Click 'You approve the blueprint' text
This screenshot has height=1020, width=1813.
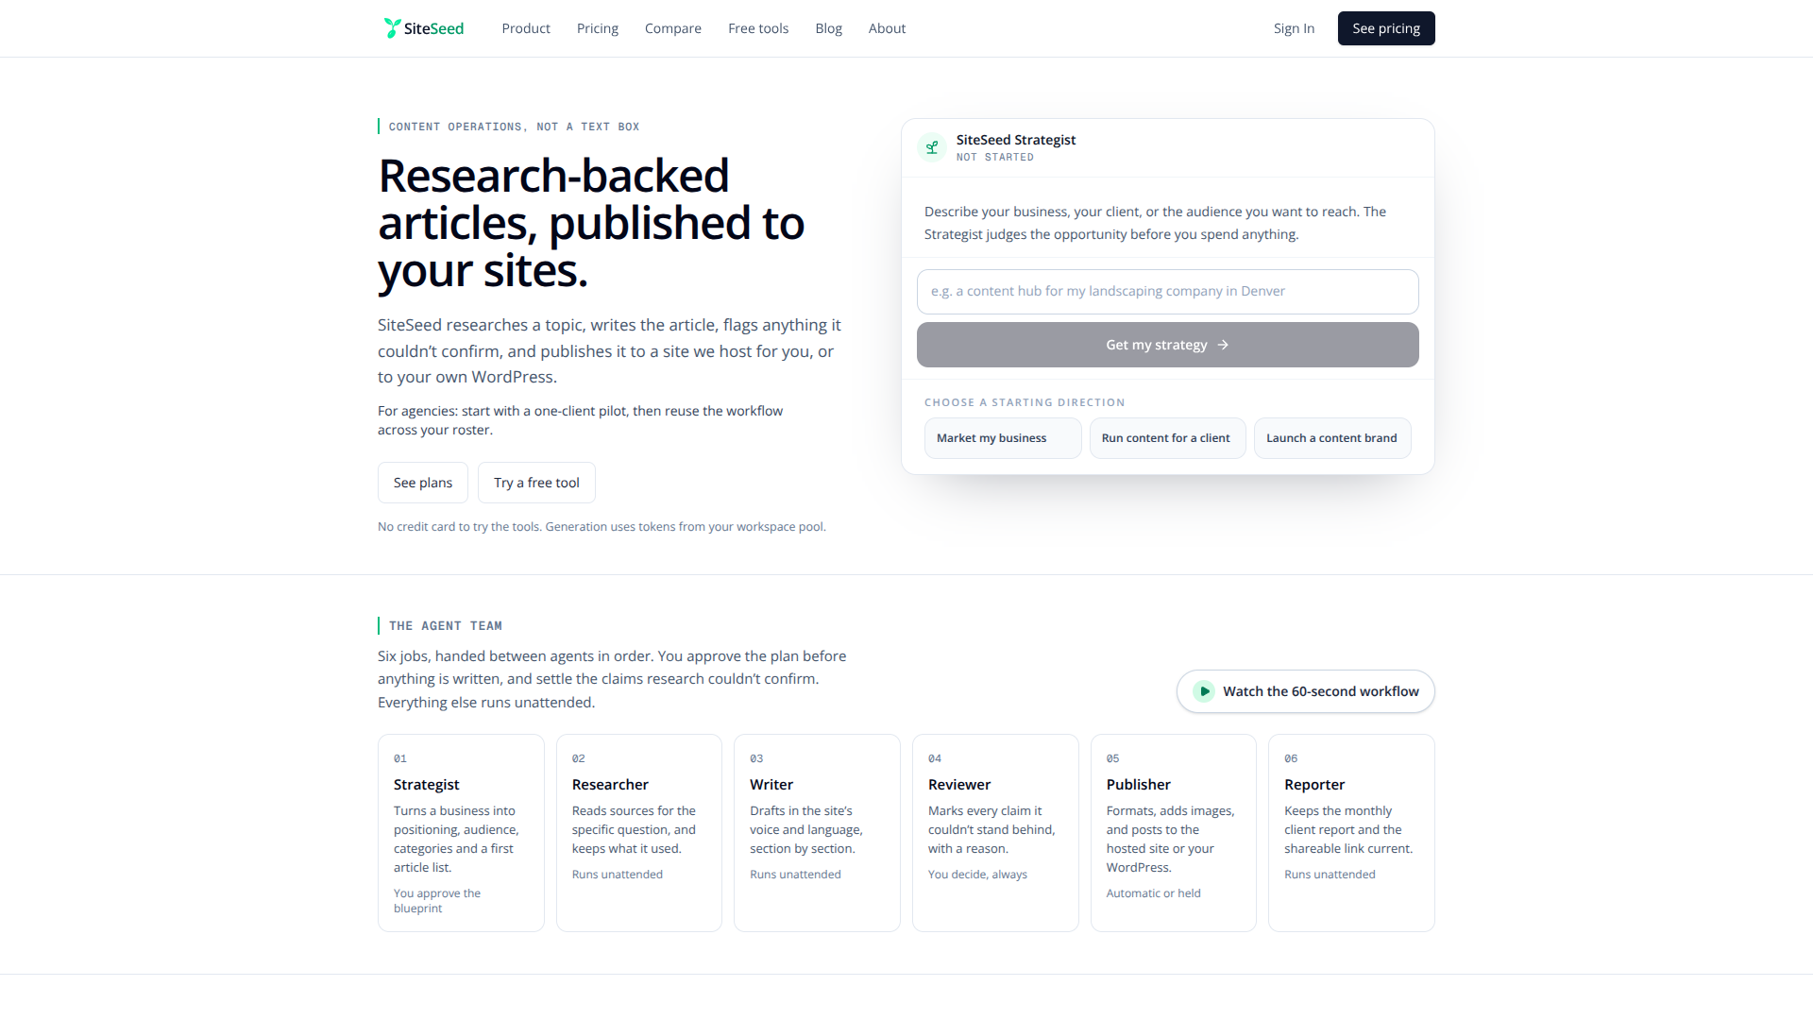click(x=437, y=901)
